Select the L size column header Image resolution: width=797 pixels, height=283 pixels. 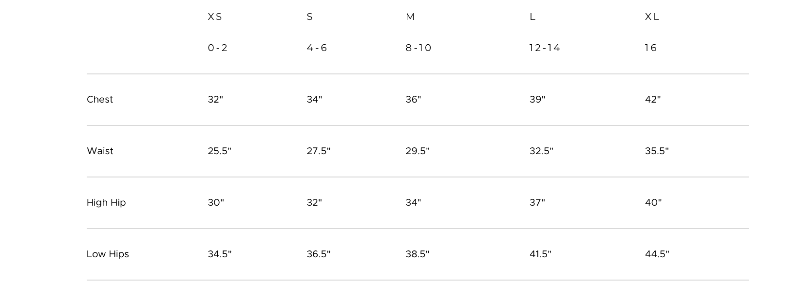point(532,17)
